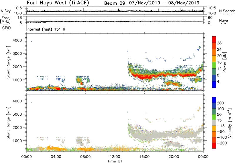Click the "60" value on Nave axis
This screenshot has height=163, width=235.
[210, 18]
